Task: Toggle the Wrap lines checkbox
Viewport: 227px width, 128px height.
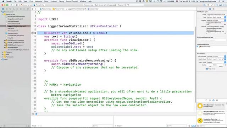Action: [x=207, y=69]
